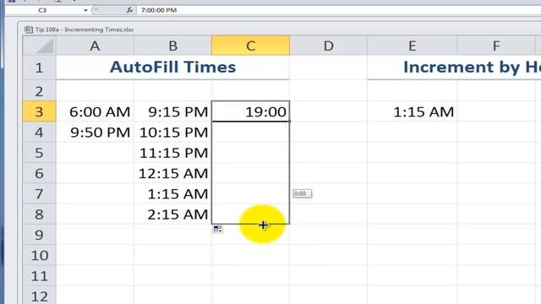This screenshot has width=541, height=304.
Task: Click the Insert Function fx icon
Action: click(x=129, y=10)
